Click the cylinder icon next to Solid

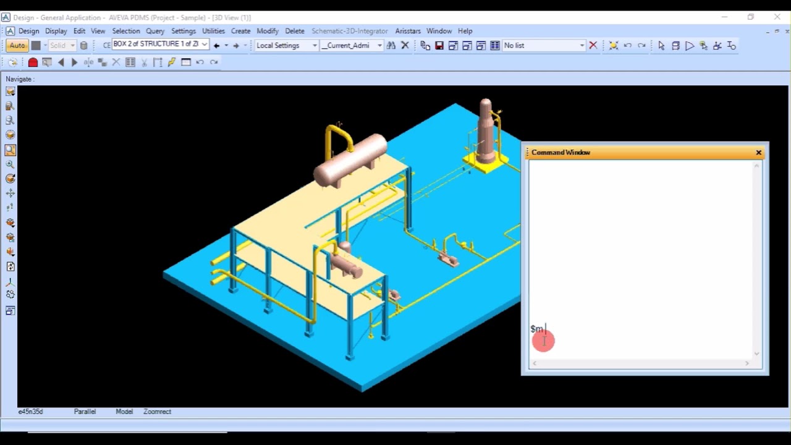coord(83,46)
